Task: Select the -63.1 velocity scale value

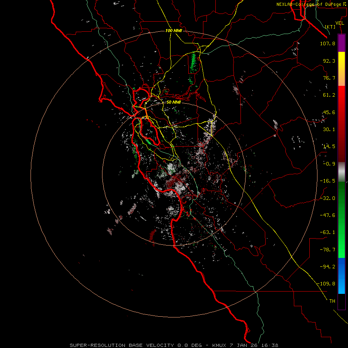Action: (328, 232)
